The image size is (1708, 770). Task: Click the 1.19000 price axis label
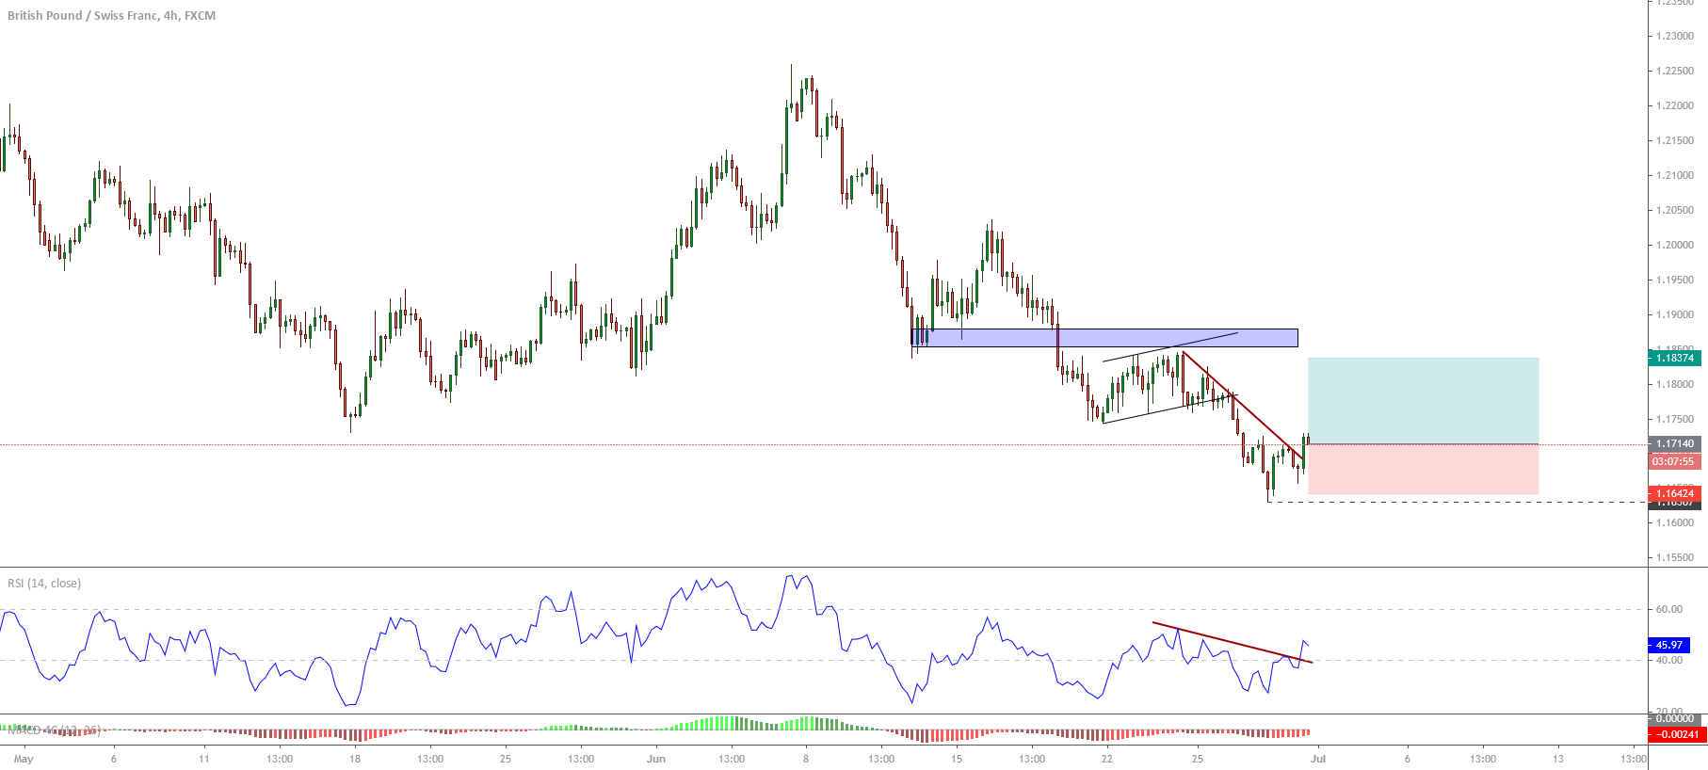tap(1675, 314)
